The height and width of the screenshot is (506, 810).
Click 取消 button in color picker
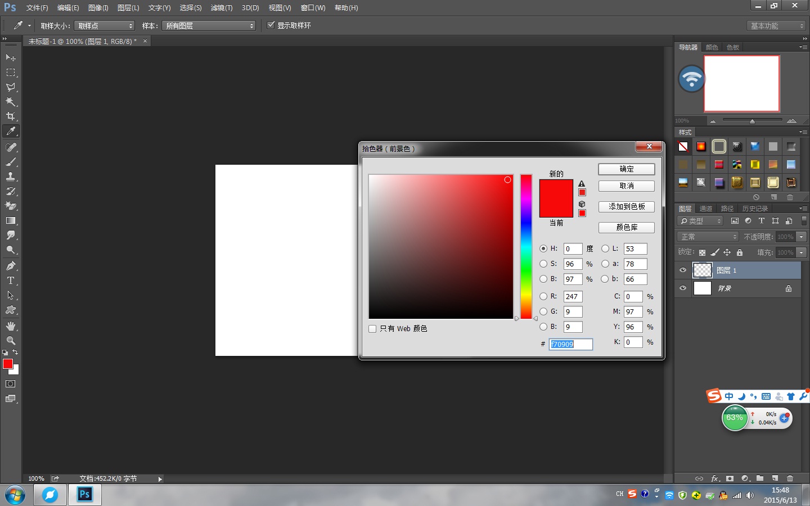(627, 186)
